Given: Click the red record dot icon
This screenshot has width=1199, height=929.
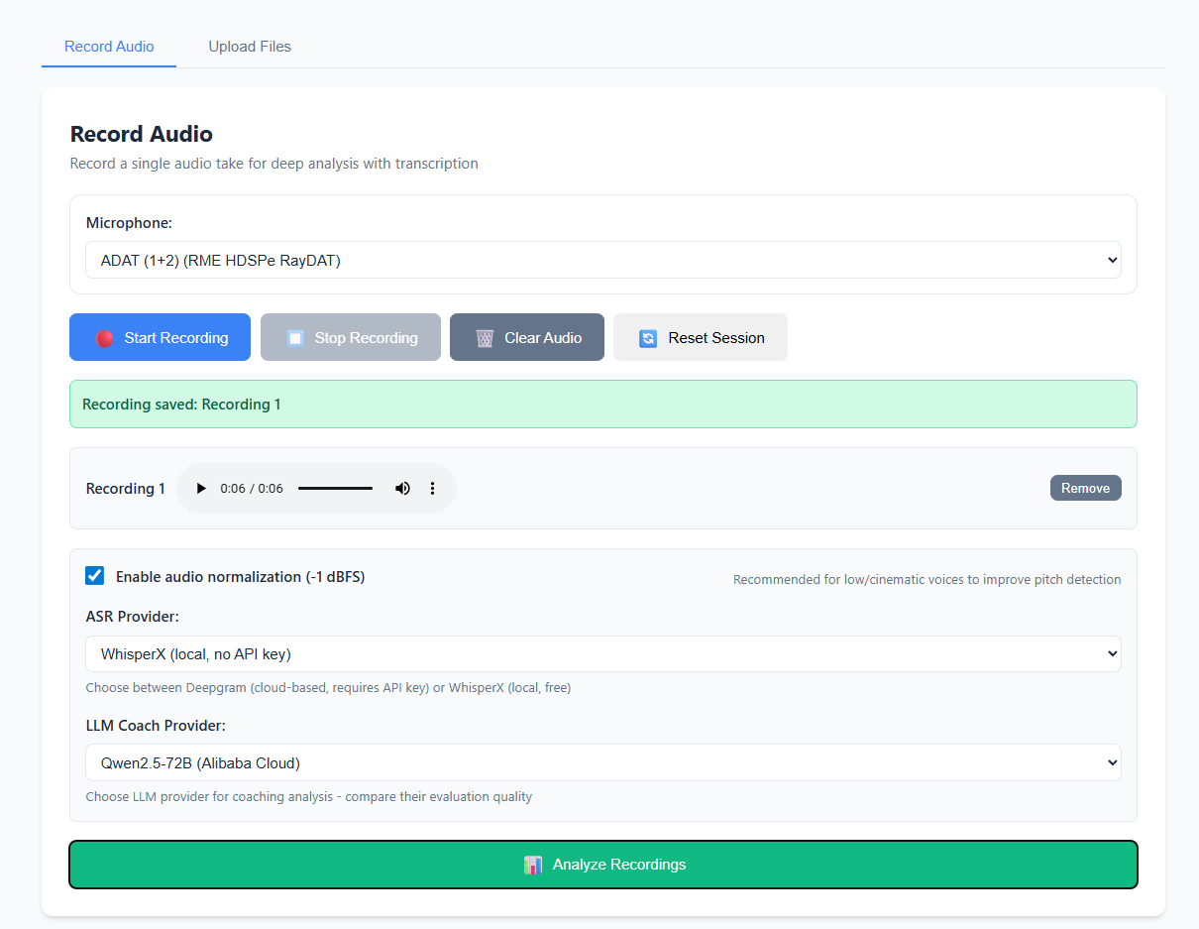Looking at the screenshot, I should coord(102,337).
